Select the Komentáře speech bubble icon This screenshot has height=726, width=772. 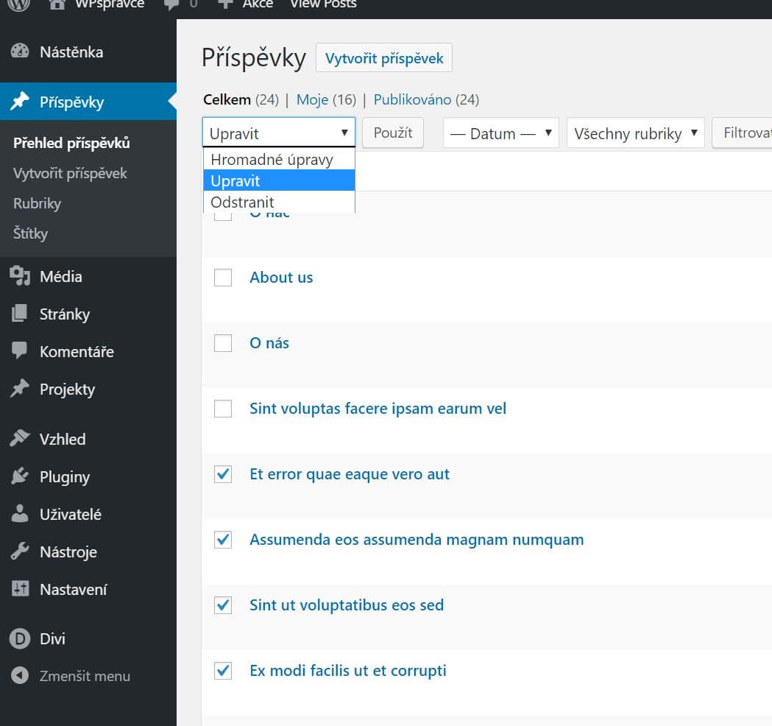coord(20,350)
